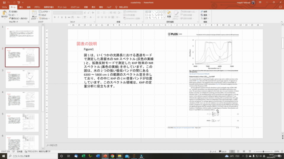This screenshot has height=159, width=284.
Task: Open Chrome from the taskbar
Action: coord(112,156)
